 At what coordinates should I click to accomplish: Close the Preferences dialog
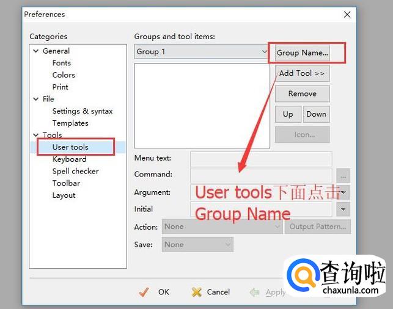347,14
